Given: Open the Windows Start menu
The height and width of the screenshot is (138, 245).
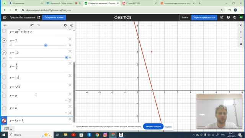Looking at the screenshot, I should pyautogui.click(x=4, y=135).
